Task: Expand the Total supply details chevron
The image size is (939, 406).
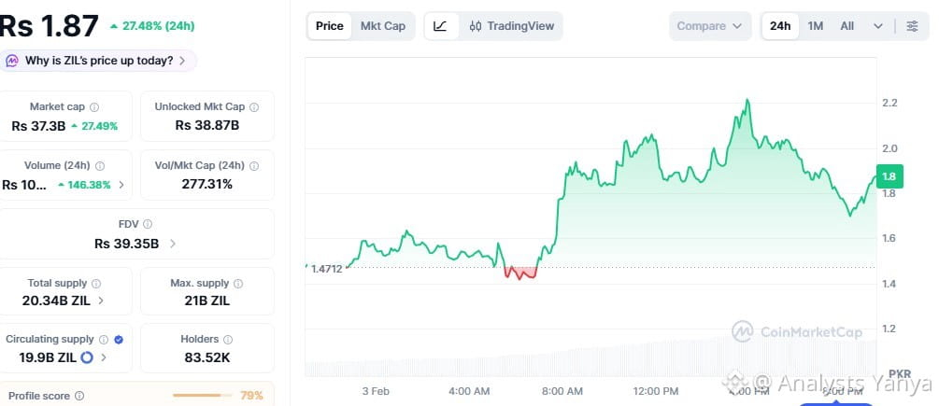Action: pyautogui.click(x=101, y=301)
